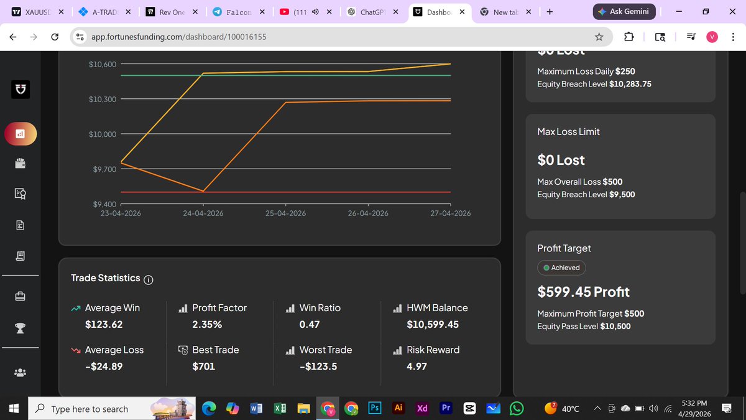Viewport: 746px width, 420px height.
Task: Open the browser extensions puzzle icon
Action: pos(629,37)
